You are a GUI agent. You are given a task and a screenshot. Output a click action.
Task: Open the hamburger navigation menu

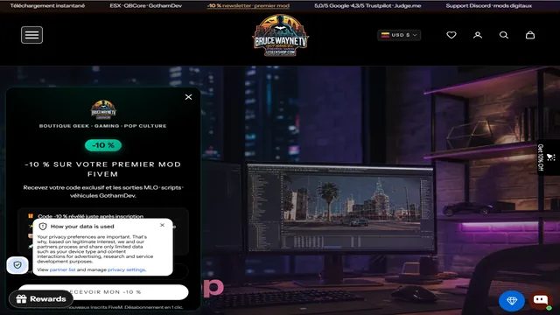coord(31,35)
